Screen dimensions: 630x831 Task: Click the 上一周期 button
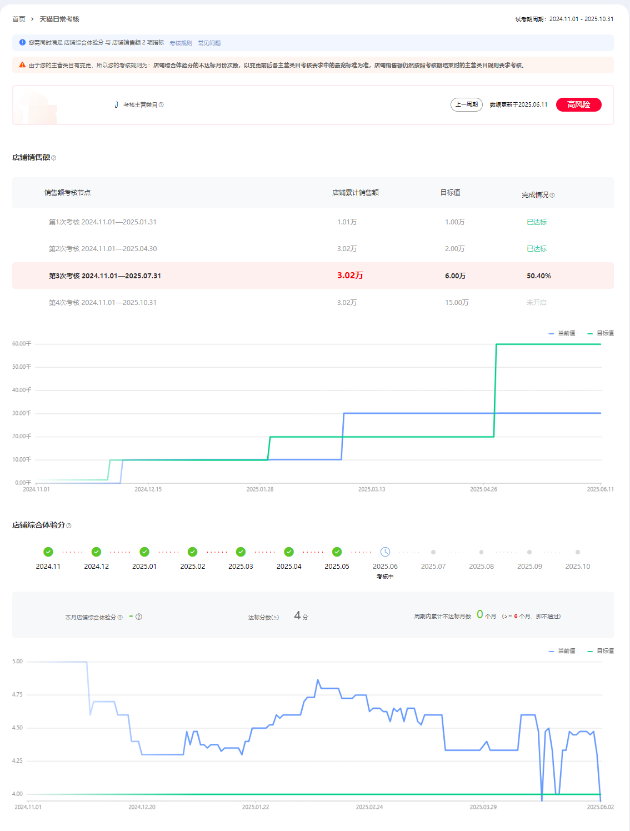coord(466,104)
